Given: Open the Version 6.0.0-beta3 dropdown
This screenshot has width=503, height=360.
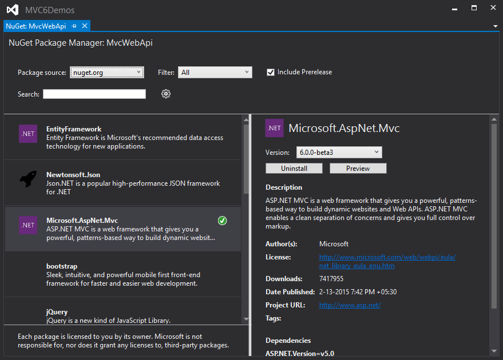Looking at the screenshot, I should point(339,153).
